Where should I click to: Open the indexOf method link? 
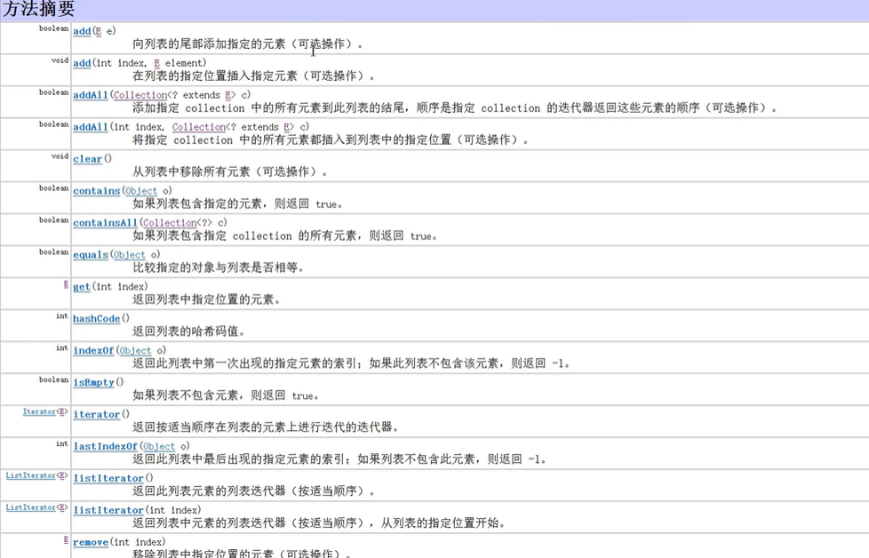[x=93, y=351]
